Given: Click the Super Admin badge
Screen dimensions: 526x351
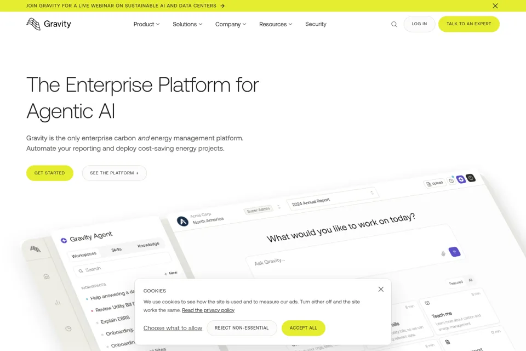Looking at the screenshot, I should click(x=258, y=210).
